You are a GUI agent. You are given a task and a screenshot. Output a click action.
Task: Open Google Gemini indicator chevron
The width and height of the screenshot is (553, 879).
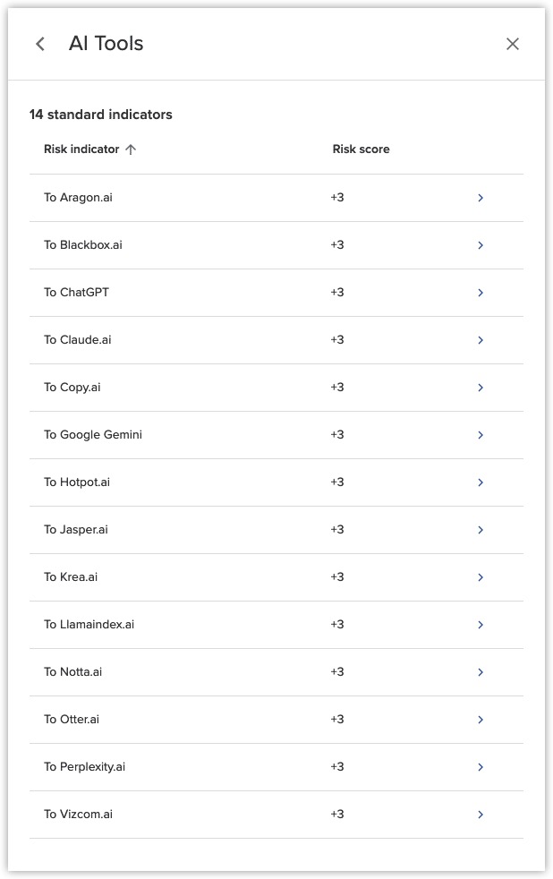(x=481, y=435)
